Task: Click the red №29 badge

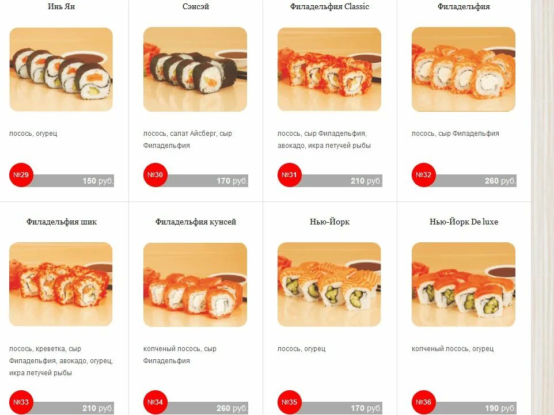Action: (x=21, y=175)
